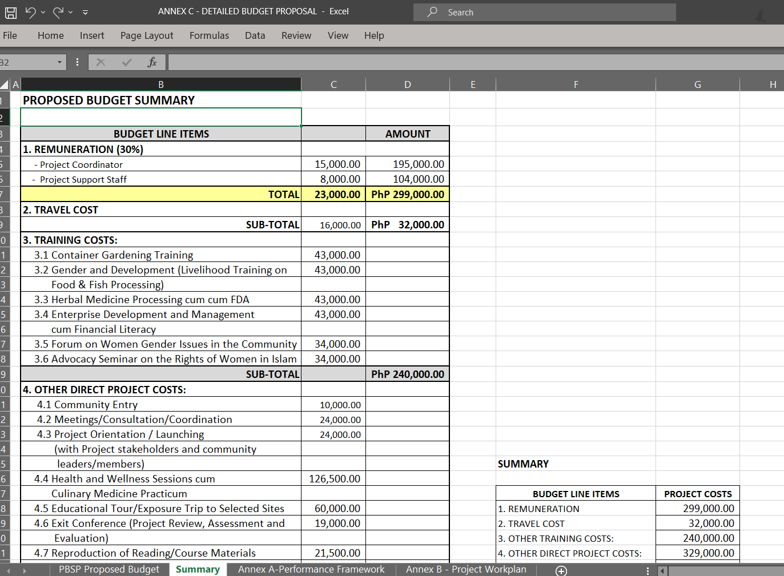784x576 pixels.
Task: Select the 'PhP 32,000.00' sub-total cell
Action: [408, 224]
